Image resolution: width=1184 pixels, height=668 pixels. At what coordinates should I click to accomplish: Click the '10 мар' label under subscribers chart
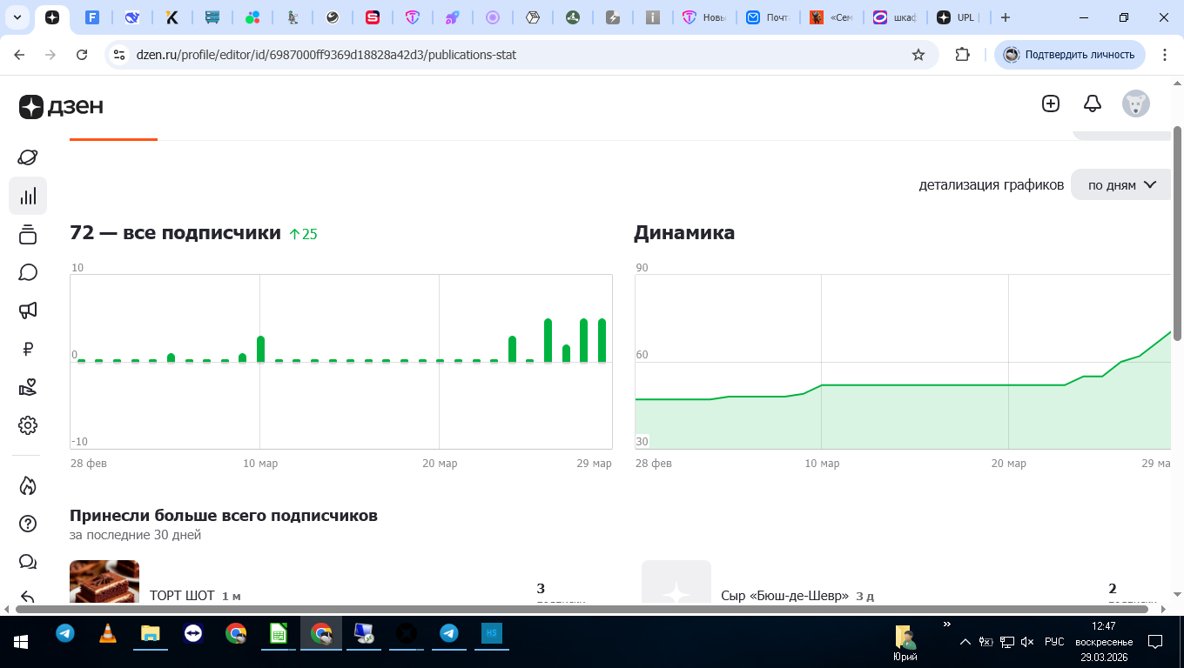[x=260, y=464]
